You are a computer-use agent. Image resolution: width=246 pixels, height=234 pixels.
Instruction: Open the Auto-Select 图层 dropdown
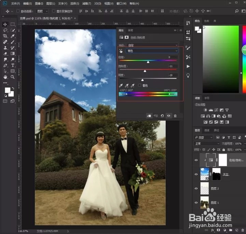coord(42,11)
